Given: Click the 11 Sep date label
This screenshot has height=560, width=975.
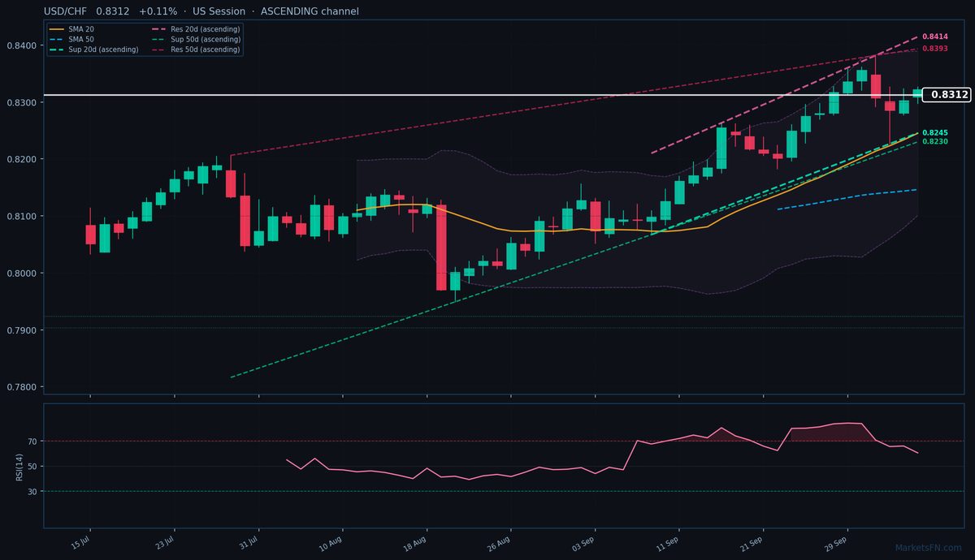Looking at the screenshot, I should [x=669, y=542].
